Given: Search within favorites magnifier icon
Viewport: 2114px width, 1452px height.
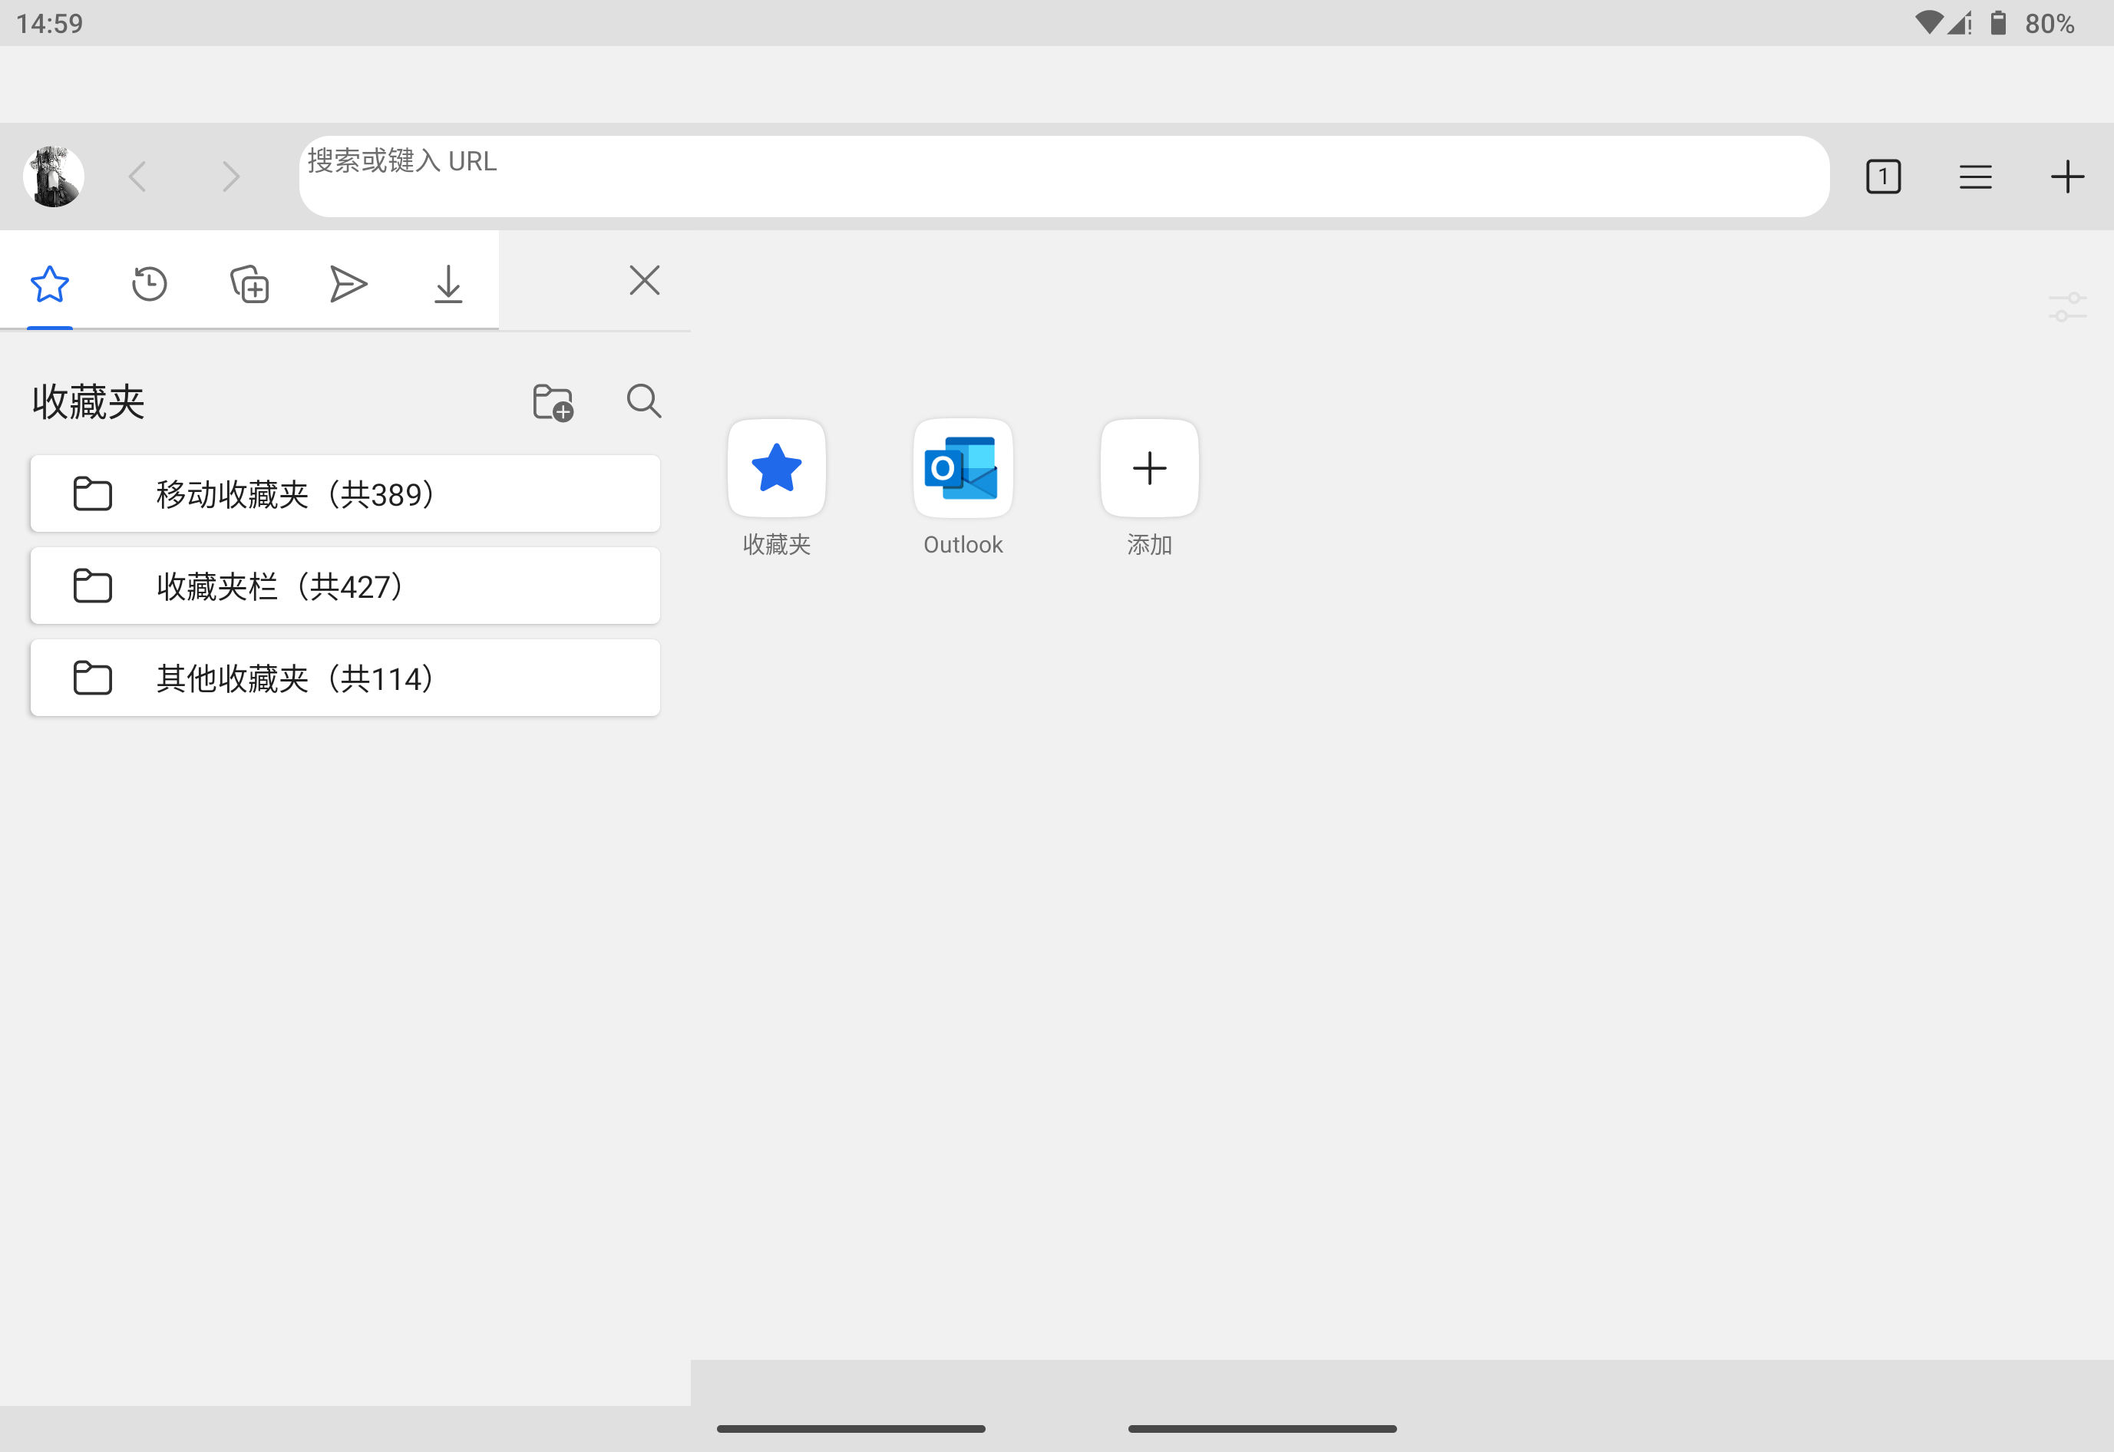Looking at the screenshot, I should 644,401.
